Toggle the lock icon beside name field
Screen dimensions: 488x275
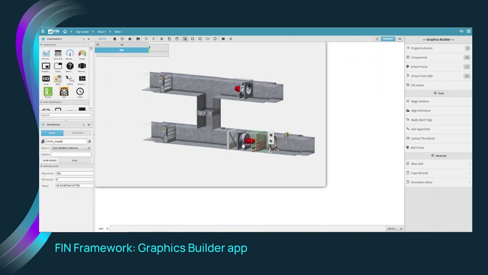tap(90, 141)
